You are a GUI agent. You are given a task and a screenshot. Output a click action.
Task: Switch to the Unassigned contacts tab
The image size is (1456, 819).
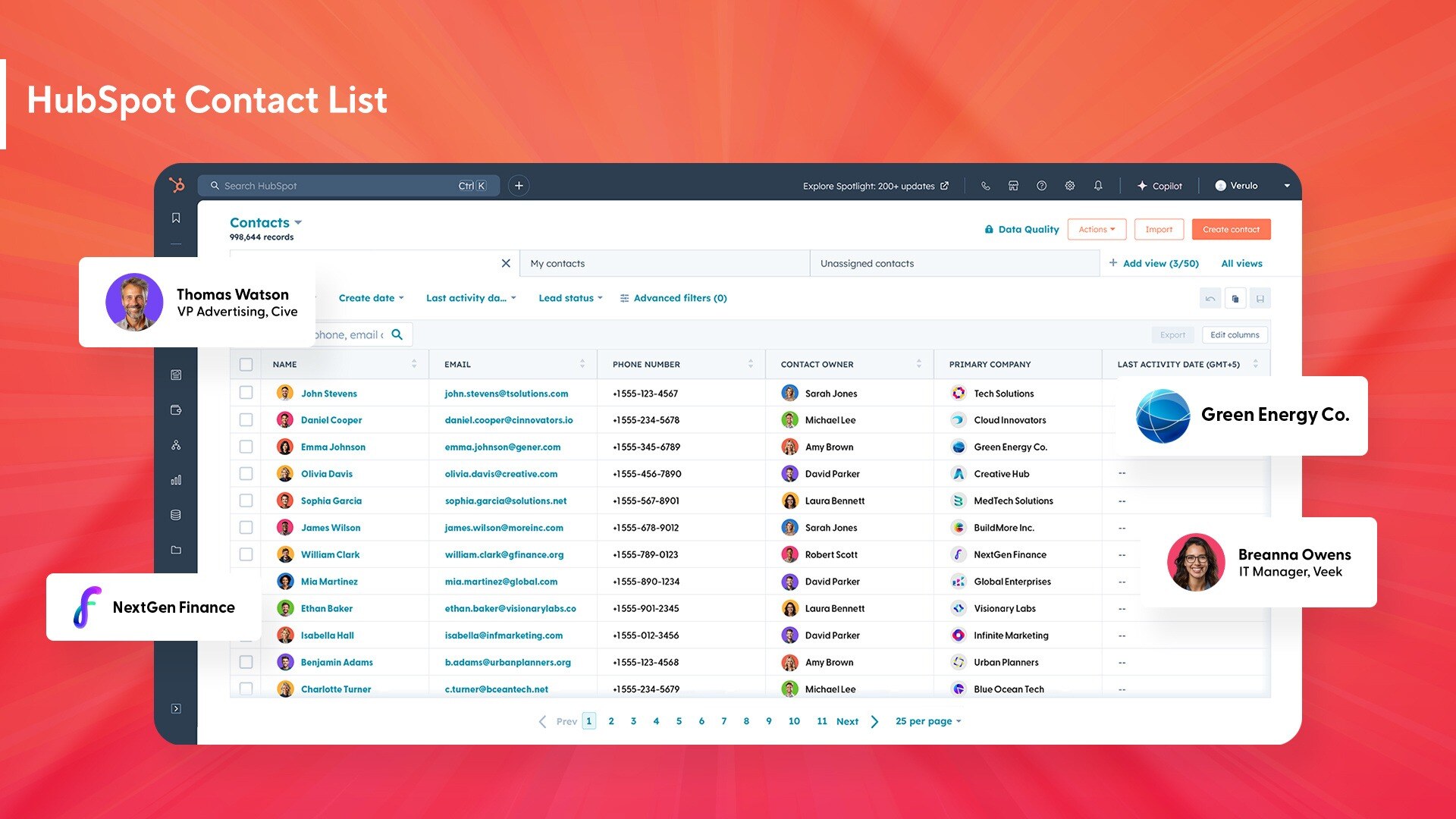(867, 264)
